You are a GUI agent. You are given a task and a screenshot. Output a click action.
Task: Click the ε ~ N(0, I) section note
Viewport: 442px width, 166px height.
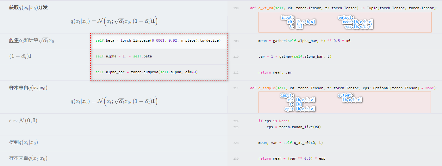(23, 121)
